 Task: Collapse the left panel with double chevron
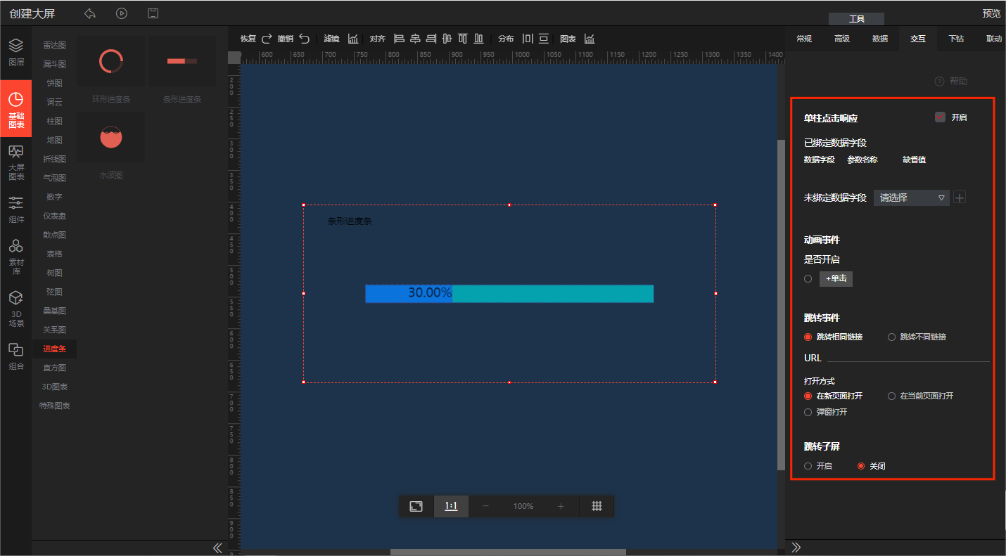tap(217, 548)
